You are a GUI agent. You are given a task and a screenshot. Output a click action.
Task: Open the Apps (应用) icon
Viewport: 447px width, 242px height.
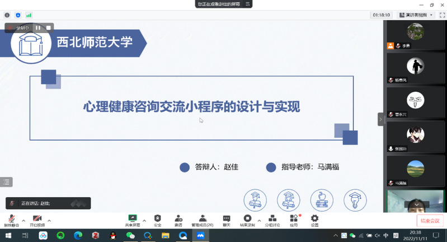[x=294, y=220]
